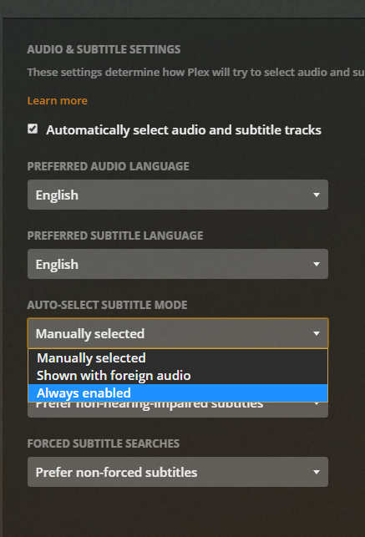This screenshot has height=537, width=365.
Task: Click the Forced Subtitle Searches field label
Action: tap(104, 443)
